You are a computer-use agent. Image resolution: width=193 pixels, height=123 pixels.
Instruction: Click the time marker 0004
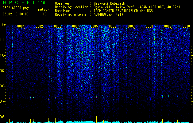point(76,26)
